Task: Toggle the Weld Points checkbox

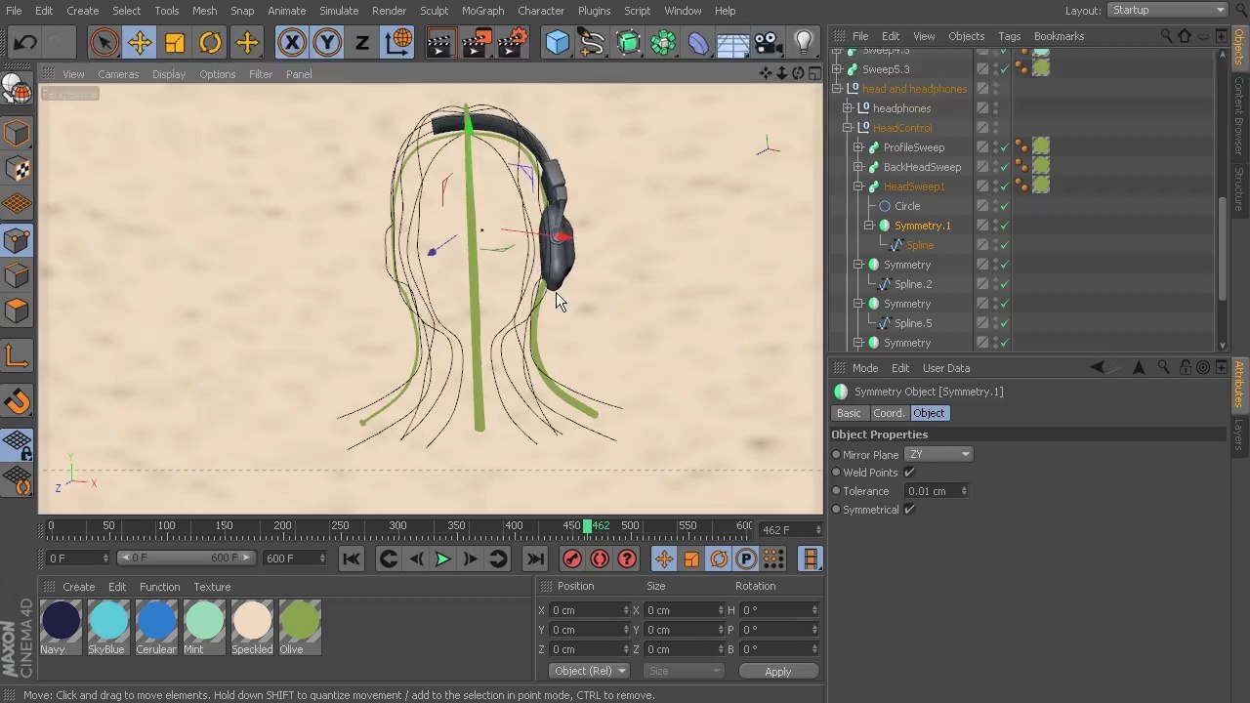Action: coord(909,473)
